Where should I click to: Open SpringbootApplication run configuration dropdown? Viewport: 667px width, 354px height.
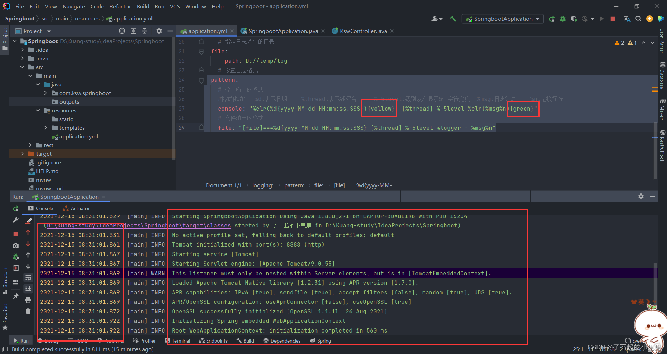[502, 19]
